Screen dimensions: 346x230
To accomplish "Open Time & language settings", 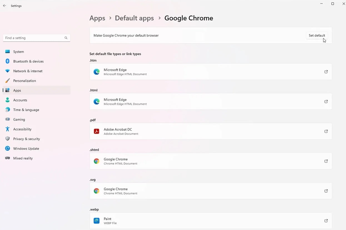I will pyautogui.click(x=36, y=110).
